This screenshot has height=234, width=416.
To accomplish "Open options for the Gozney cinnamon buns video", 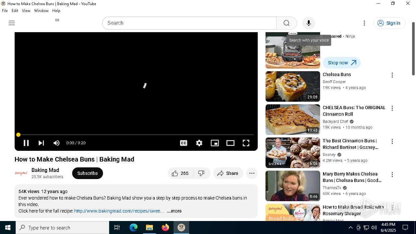I will coord(392,141).
